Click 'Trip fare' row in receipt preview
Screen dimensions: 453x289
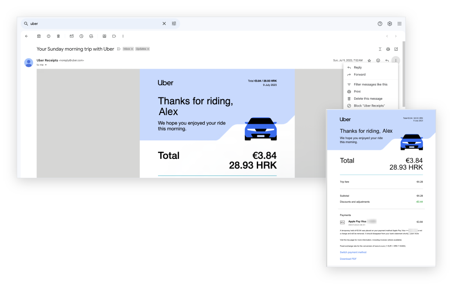(381, 182)
